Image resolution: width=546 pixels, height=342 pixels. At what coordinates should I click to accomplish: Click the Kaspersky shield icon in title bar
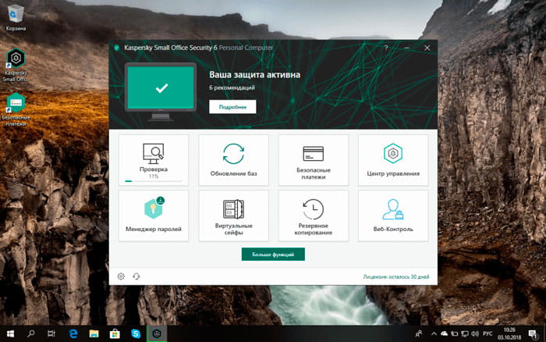[117, 48]
